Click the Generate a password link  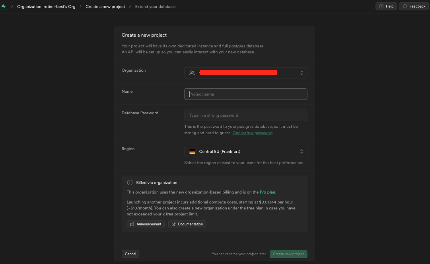pyautogui.click(x=253, y=133)
